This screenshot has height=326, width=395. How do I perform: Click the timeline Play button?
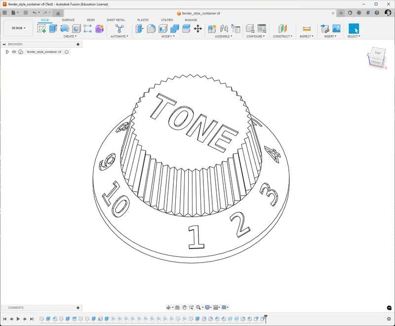pos(18,319)
